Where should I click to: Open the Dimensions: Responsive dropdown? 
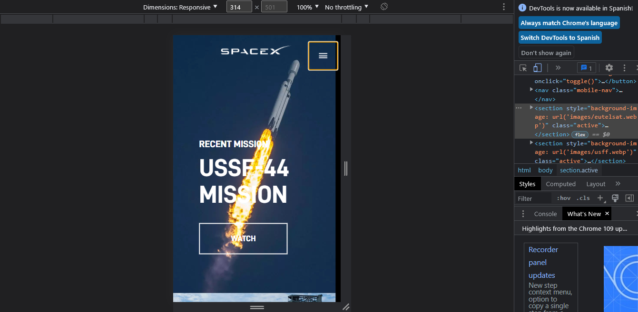click(181, 7)
